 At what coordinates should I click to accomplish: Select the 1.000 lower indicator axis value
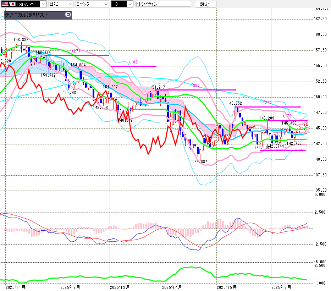pyautogui.click(x=320, y=283)
